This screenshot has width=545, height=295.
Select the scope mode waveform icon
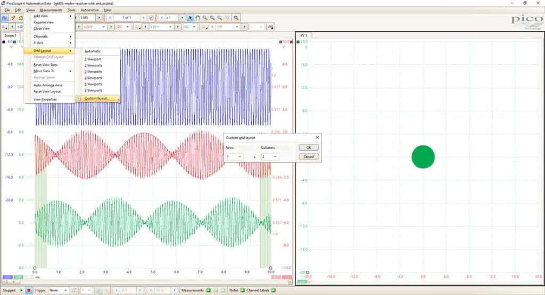click(5, 18)
